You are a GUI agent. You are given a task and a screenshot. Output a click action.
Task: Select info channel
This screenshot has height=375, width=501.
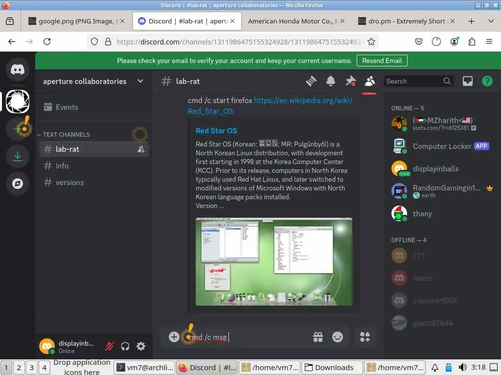[94, 166]
